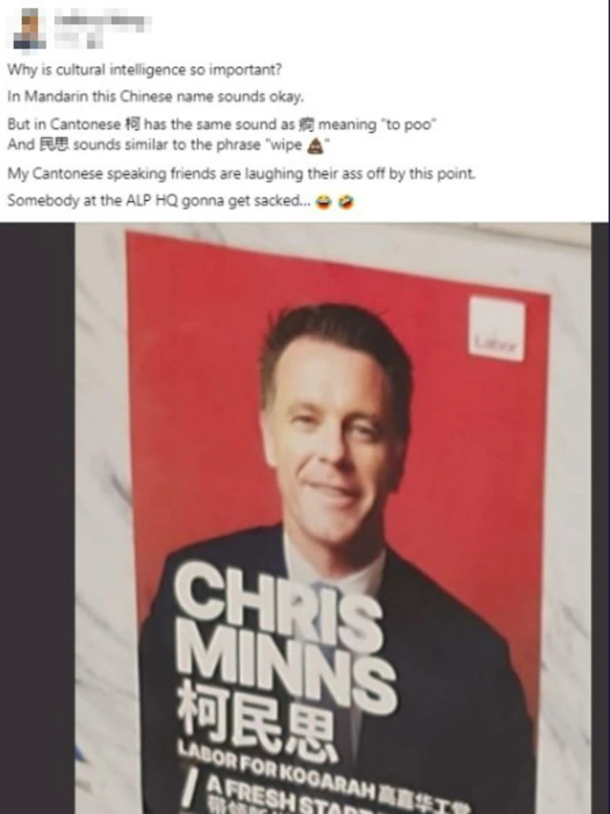The width and height of the screenshot is (610, 814).
Task: Click the poo emoji in the post
Action: [x=315, y=147]
